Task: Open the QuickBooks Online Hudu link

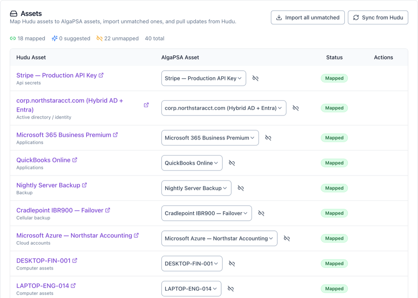Action: coord(43,160)
